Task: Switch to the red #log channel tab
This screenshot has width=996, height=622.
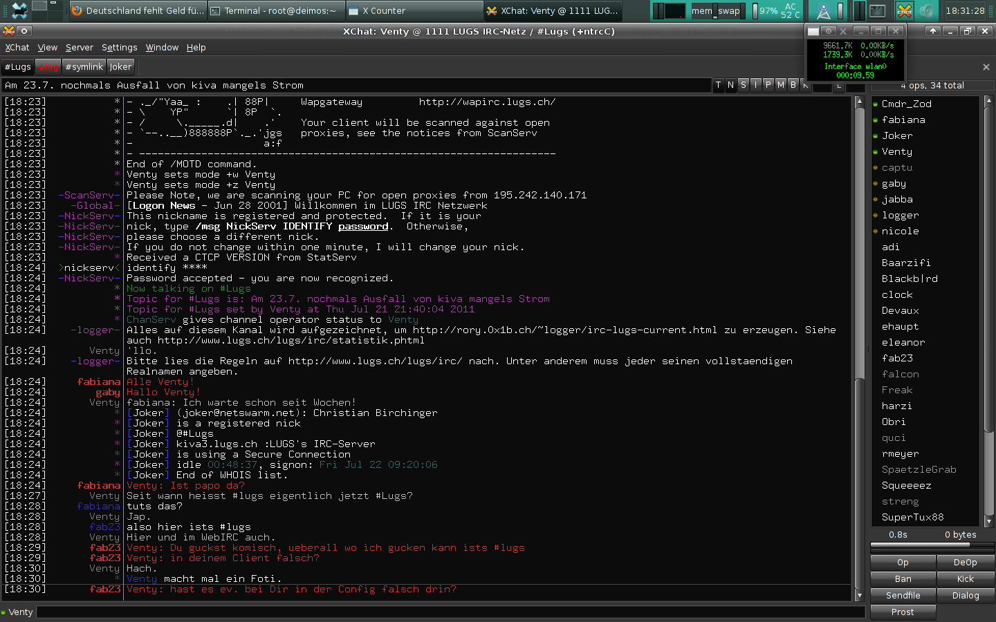Action: (x=48, y=67)
